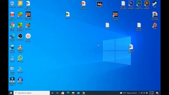Select the Audacity headphones shortcut

[20, 80]
